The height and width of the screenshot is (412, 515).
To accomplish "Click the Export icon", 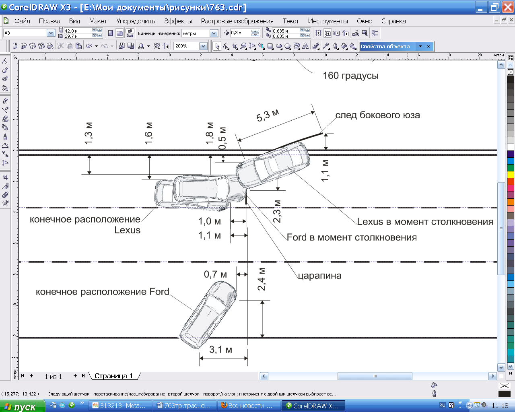I will point(131,46).
